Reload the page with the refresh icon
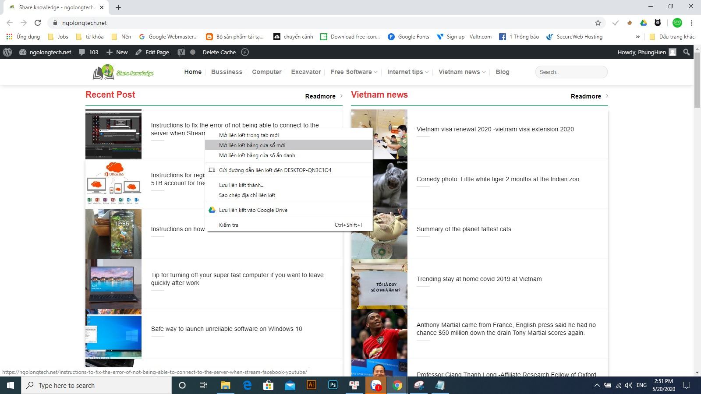The height and width of the screenshot is (394, 701). [x=38, y=23]
